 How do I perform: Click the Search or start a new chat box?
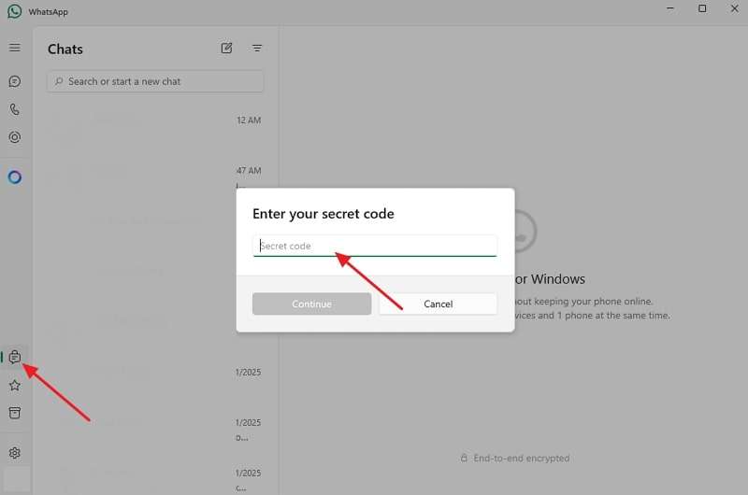[155, 81]
